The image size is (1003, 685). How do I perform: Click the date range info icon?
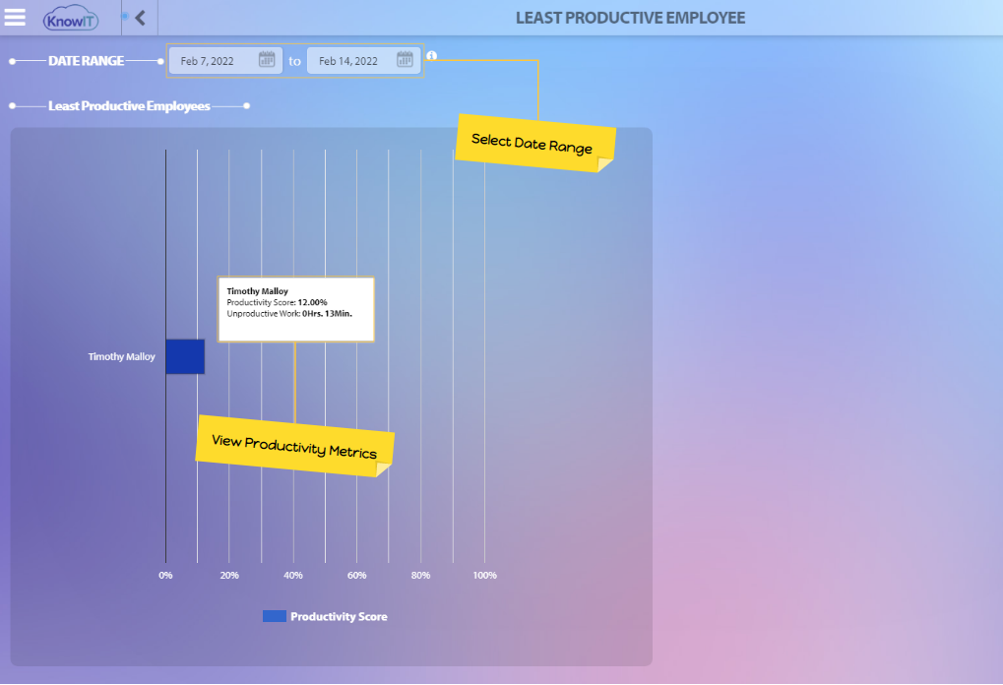(432, 56)
